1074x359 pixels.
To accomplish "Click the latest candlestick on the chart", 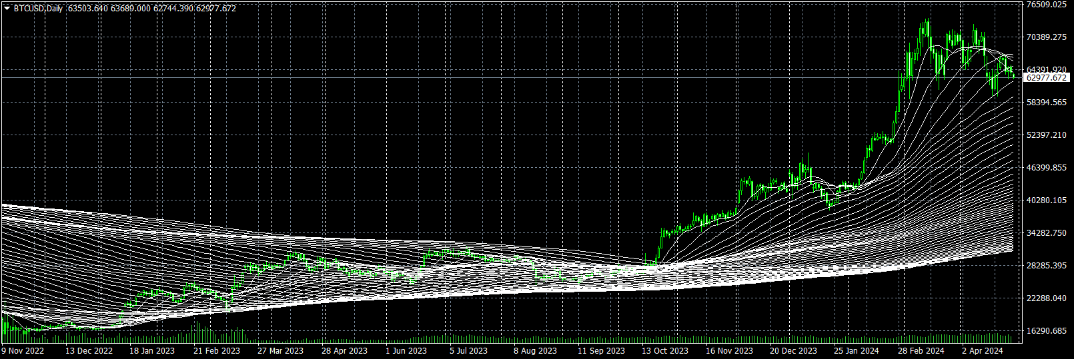I will [x=1013, y=76].
